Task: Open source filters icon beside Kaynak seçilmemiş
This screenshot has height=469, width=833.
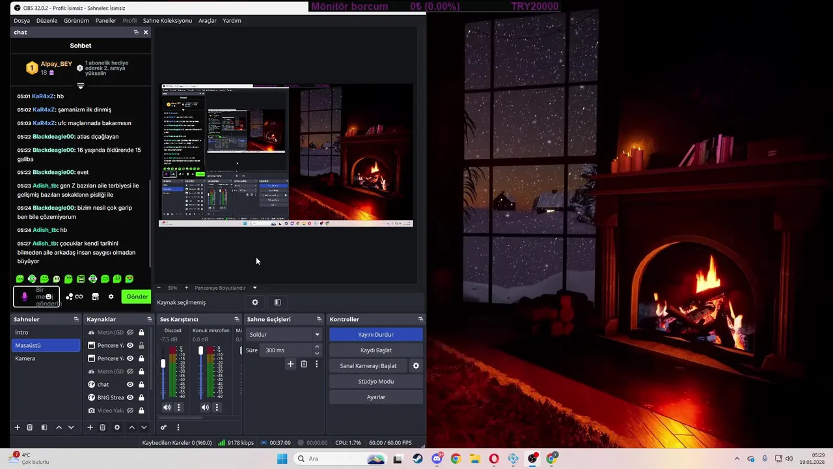Action: coord(277,302)
